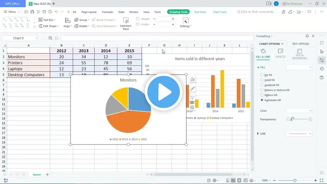Choose Picture or texture fill
Image resolution: width=327 pixels, height=184 pixels.
275,90
